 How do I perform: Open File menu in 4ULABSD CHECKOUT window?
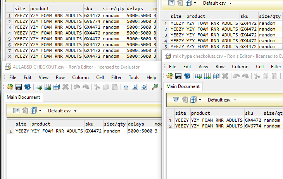[13, 77]
